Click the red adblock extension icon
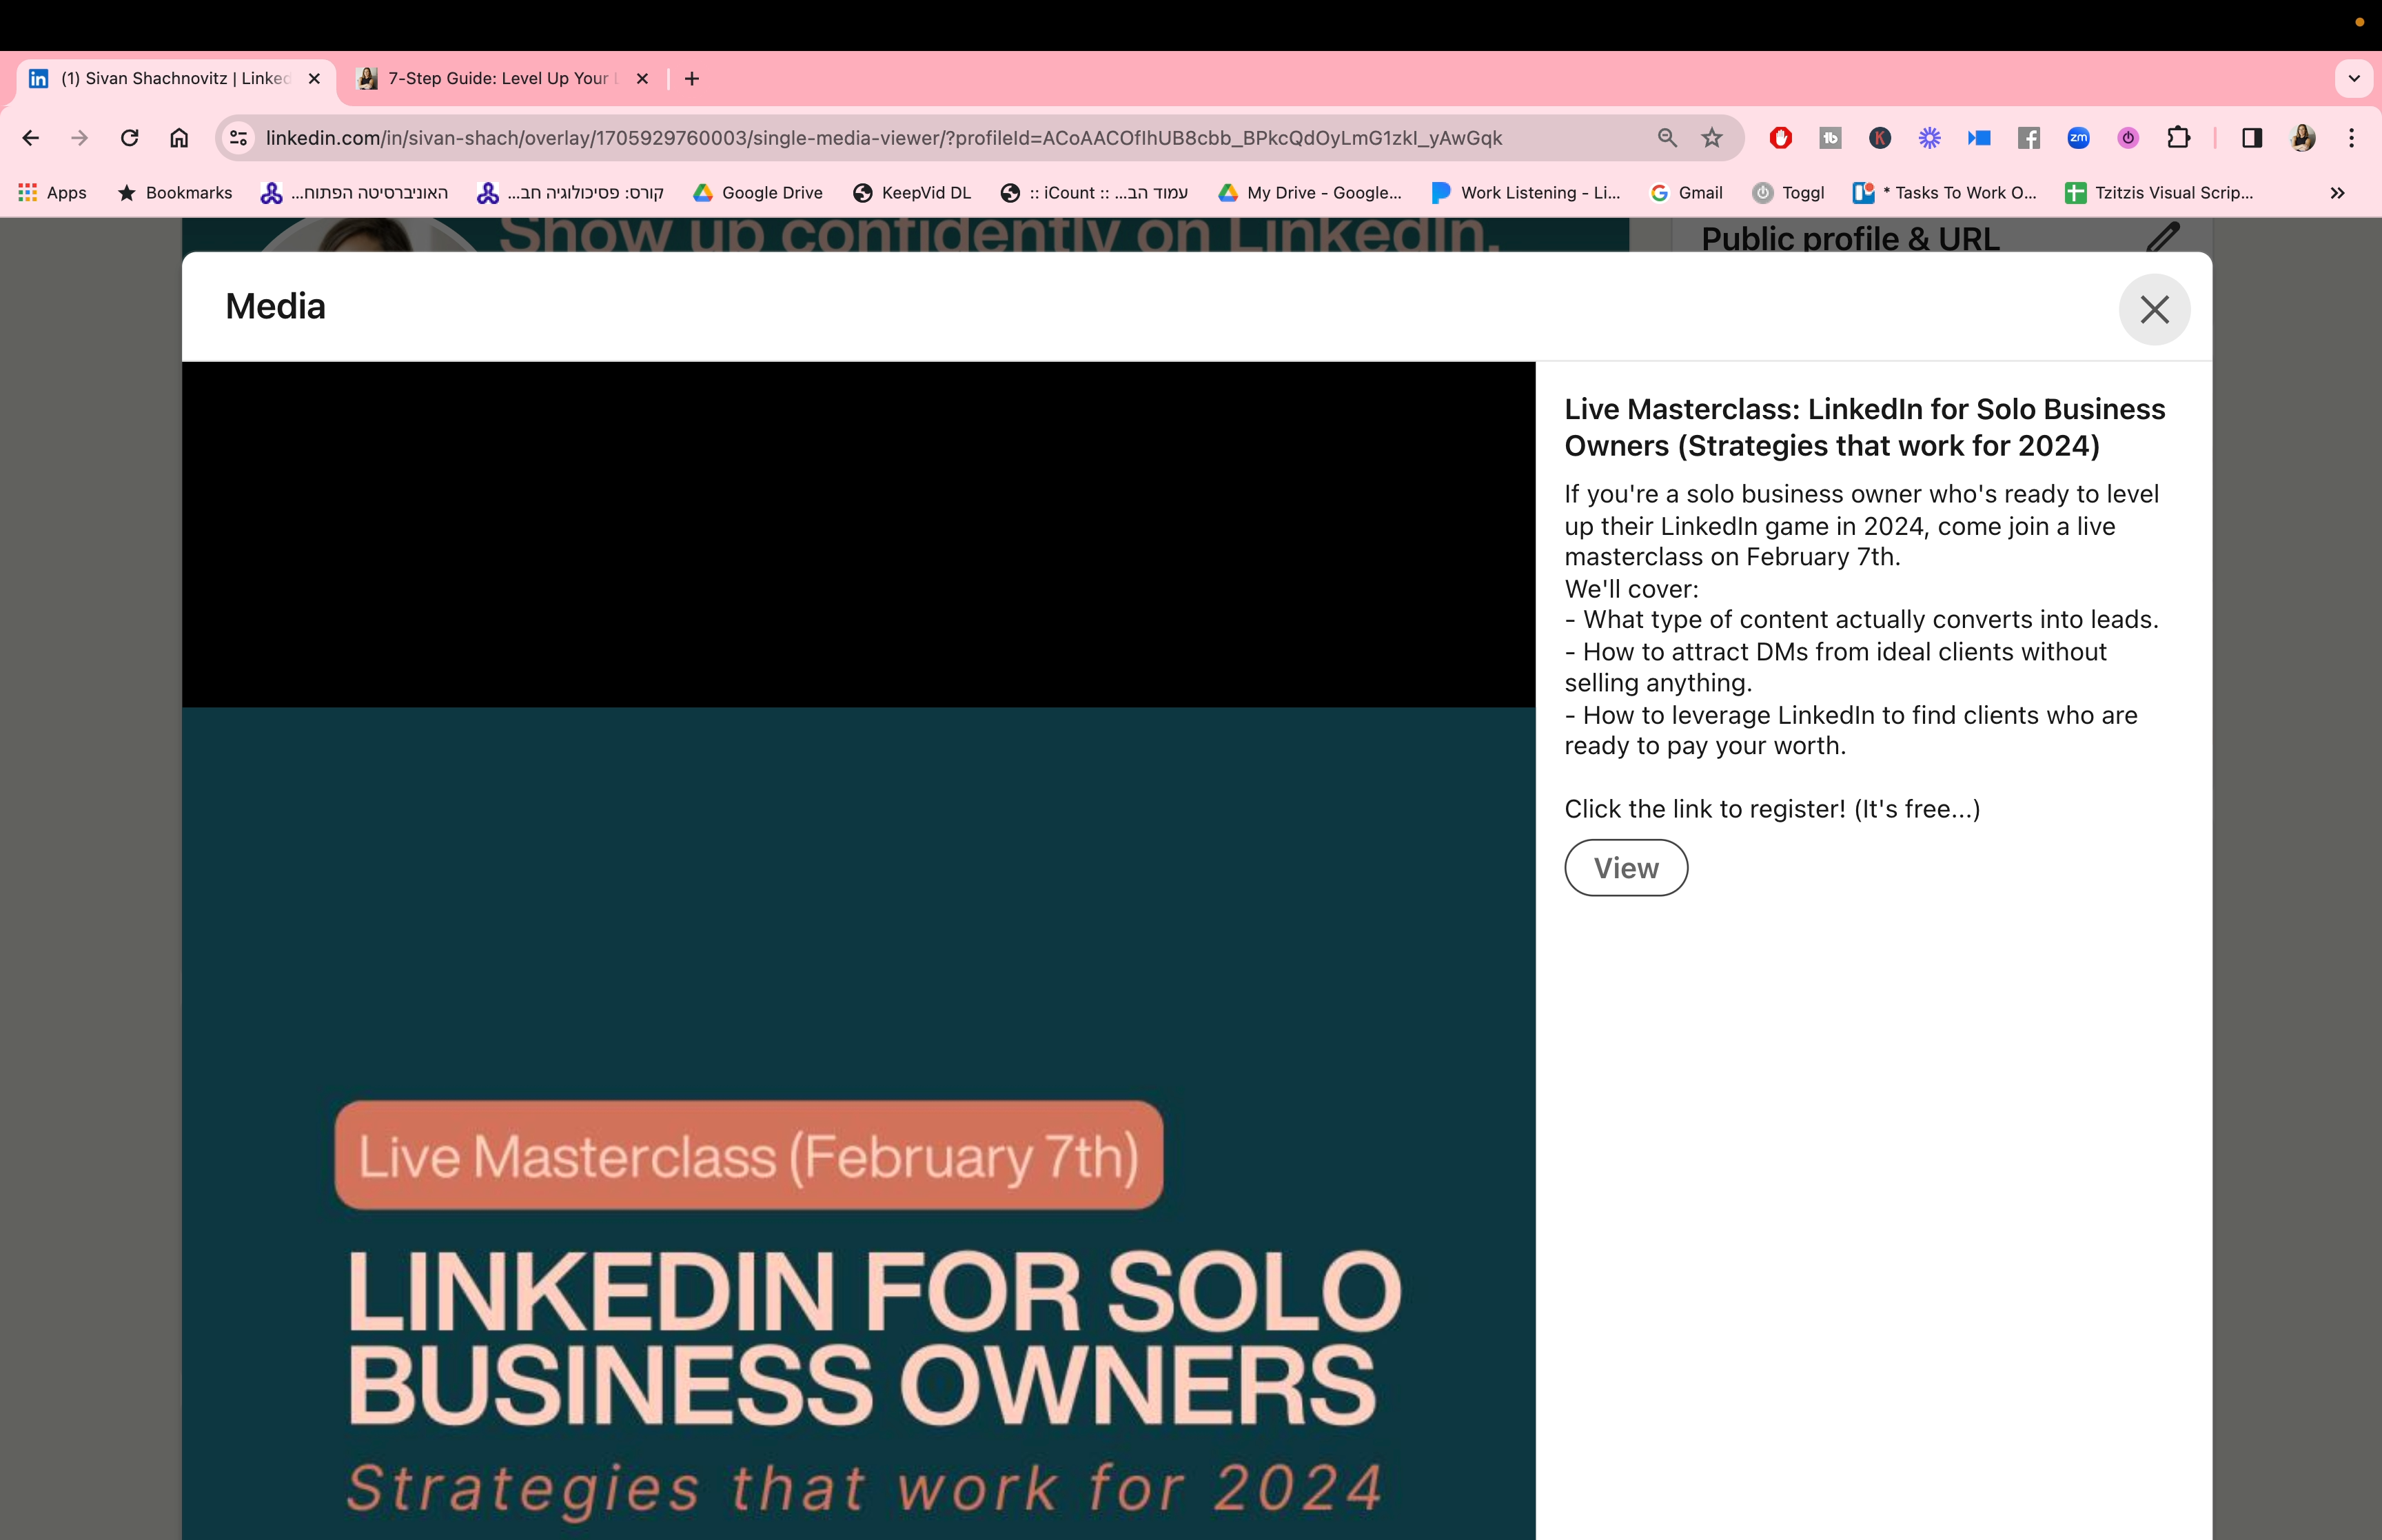Viewport: 2382px width, 1540px height. pyautogui.click(x=1780, y=138)
